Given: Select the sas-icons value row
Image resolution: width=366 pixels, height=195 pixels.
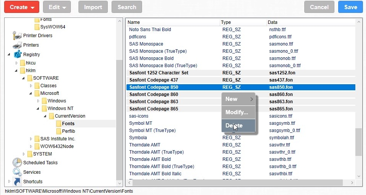Looking at the screenshot, I should (241, 116).
